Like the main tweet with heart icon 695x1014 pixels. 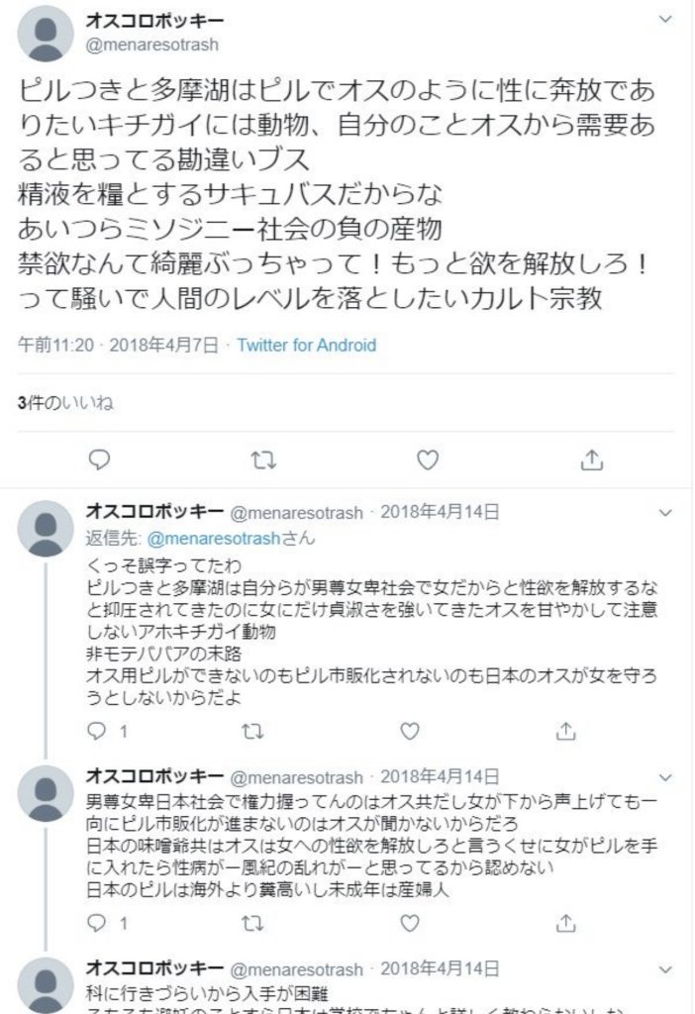coord(427,459)
